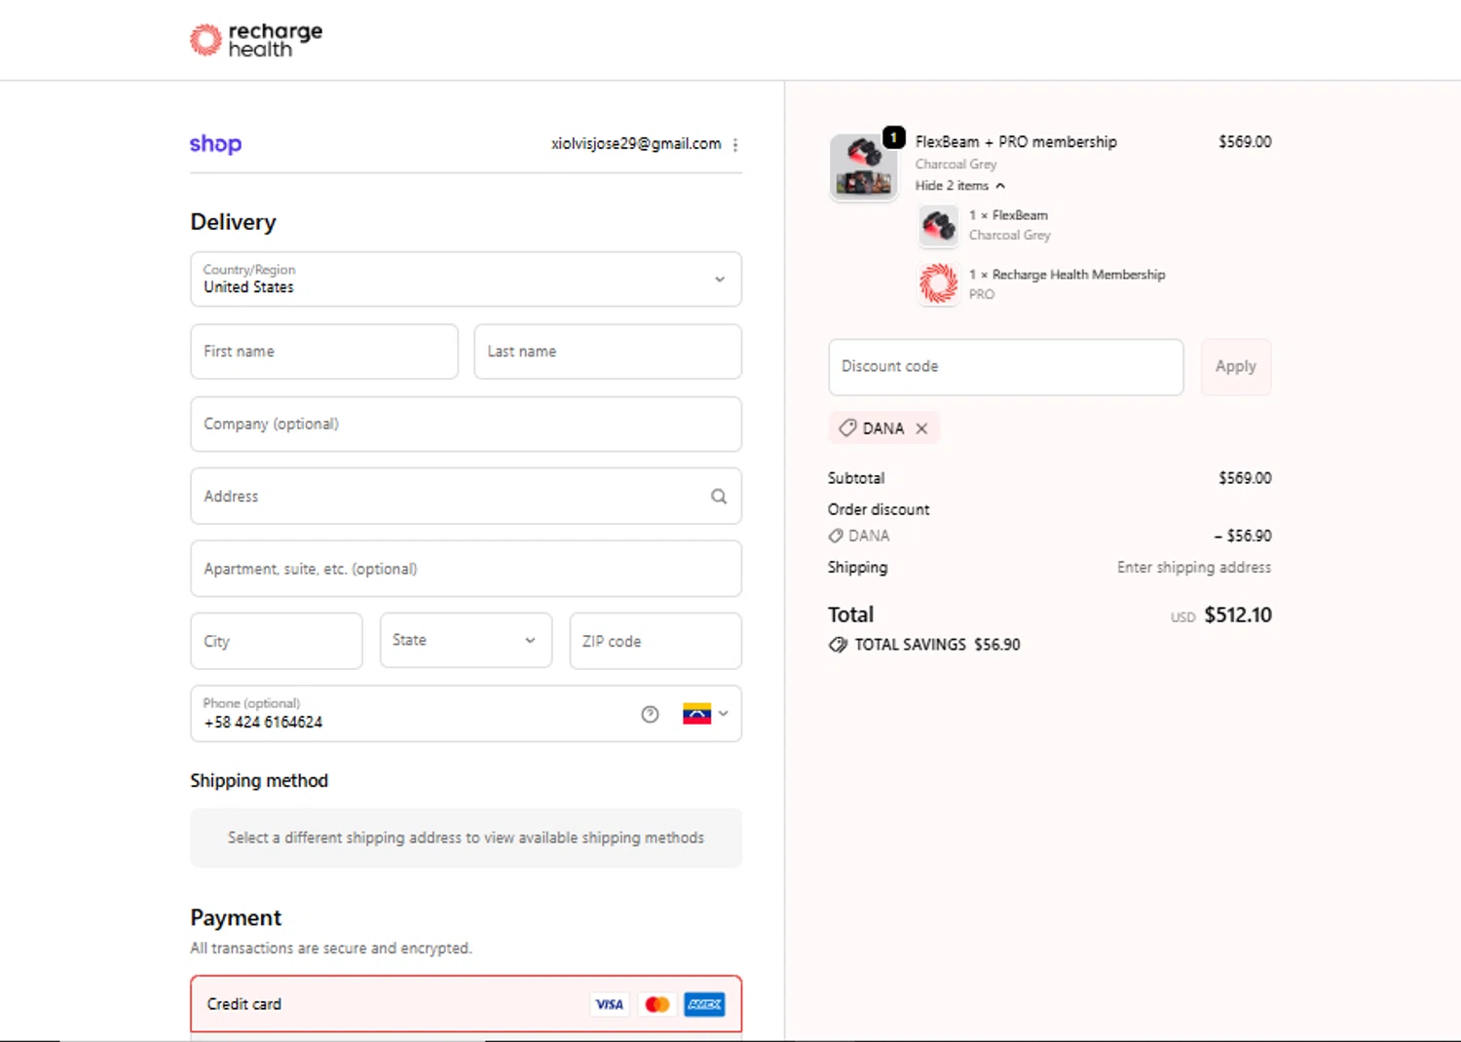Click the FlexBeam bundle product thumbnail
1461x1042 pixels.
(x=863, y=167)
